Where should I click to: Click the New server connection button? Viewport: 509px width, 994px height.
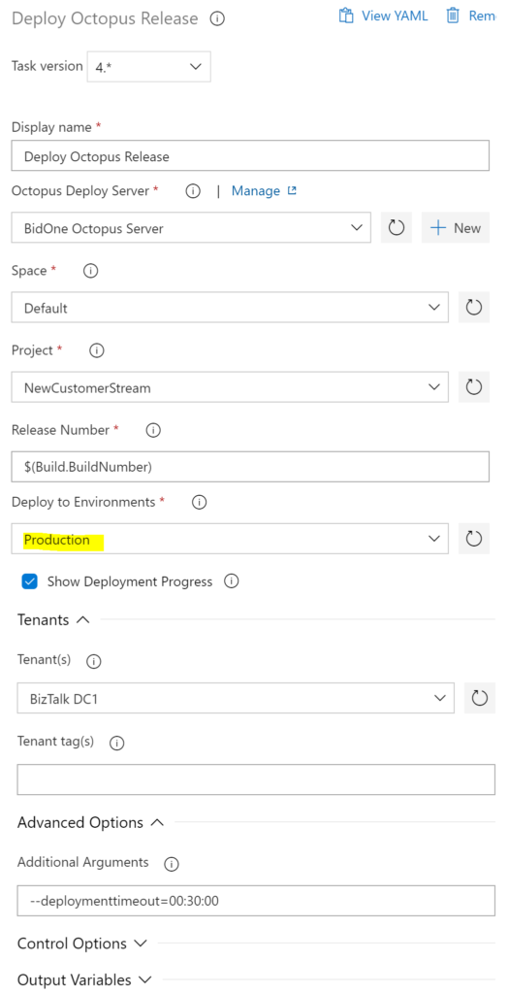click(x=456, y=228)
